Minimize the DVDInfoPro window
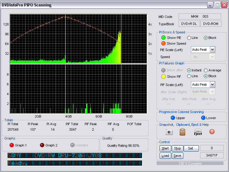 [210, 5]
